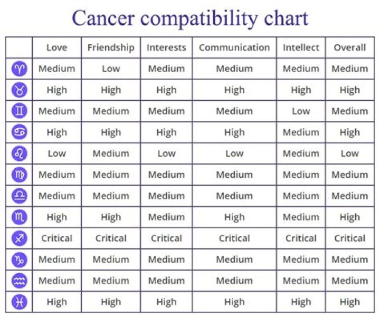Select the Scorpio zodiac icon
Screen dimensions: 380x318
coord(19,217)
